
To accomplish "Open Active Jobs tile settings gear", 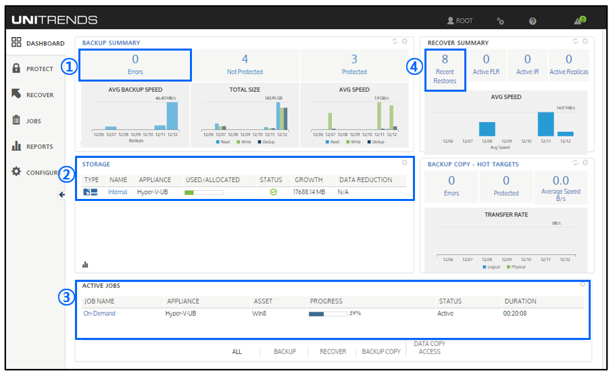I will coord(583,284).
